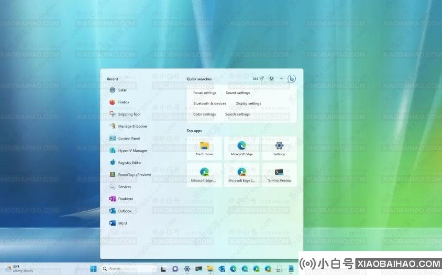
Task: Select Search settings quick search
Action: 237,115
